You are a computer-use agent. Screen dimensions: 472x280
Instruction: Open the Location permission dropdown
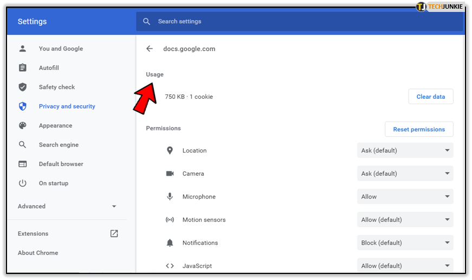(405, 150)
